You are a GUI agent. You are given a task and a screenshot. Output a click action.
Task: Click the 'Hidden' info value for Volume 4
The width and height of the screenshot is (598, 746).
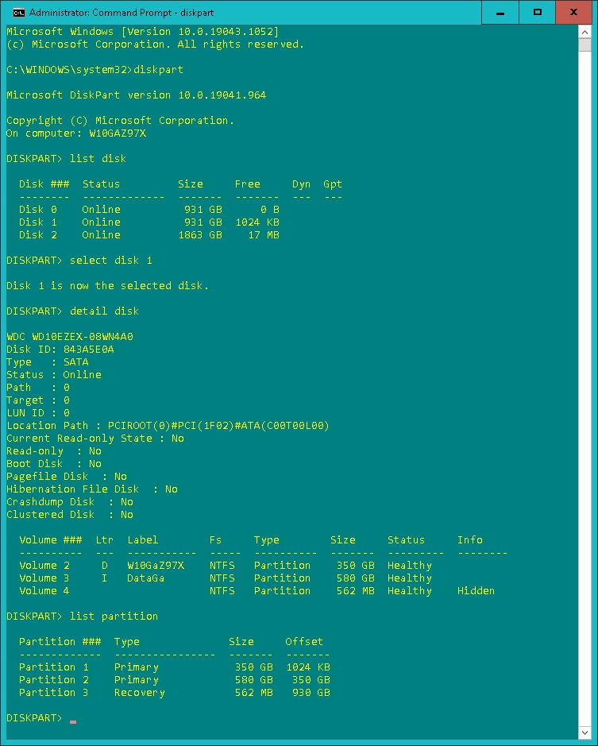(x=476, y=591)
